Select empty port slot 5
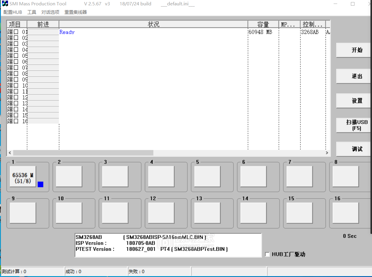Image resolution: width=372 pixels, height=277 pixels. click(x=207, y=176)
